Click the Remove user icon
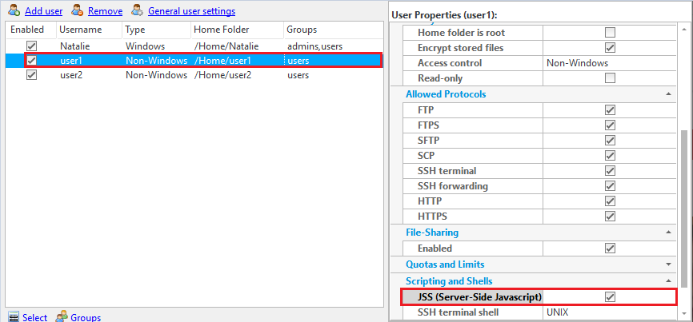The width and height of the screenshot is (693, 322). point(77,11)
